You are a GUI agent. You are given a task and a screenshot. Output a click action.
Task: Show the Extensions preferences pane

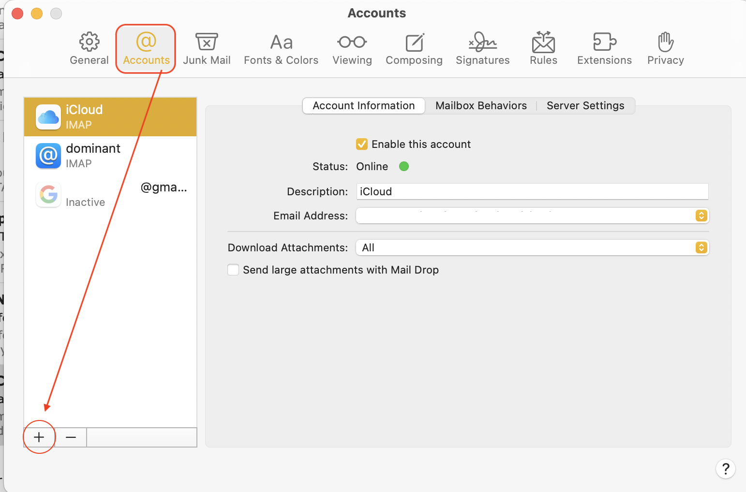point(605,48)
